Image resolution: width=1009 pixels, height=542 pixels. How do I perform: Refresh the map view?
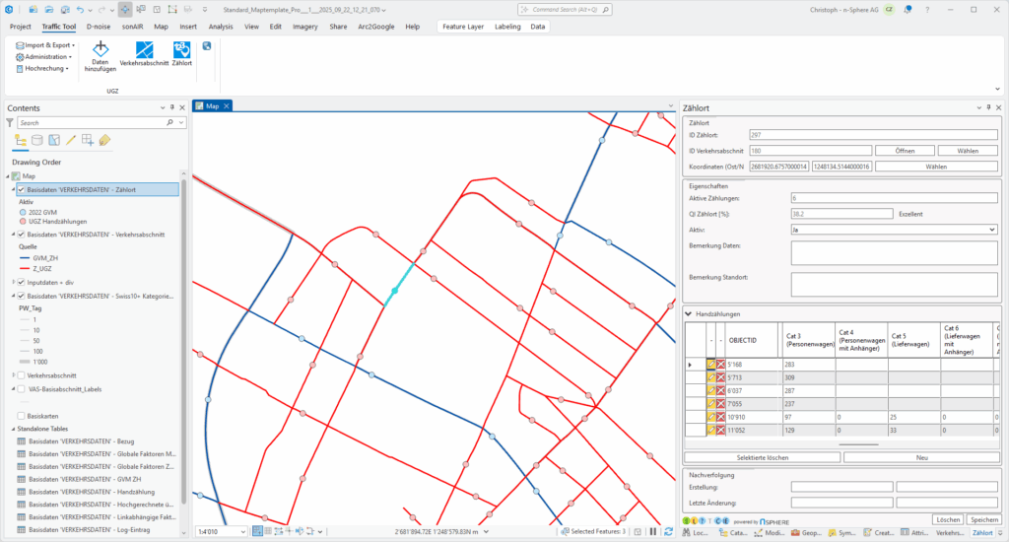(x=668, y=531)
